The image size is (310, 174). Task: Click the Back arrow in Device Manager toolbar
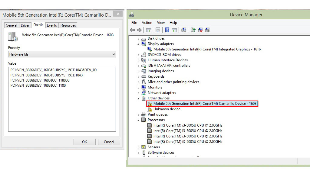click(x=132, y=30)
